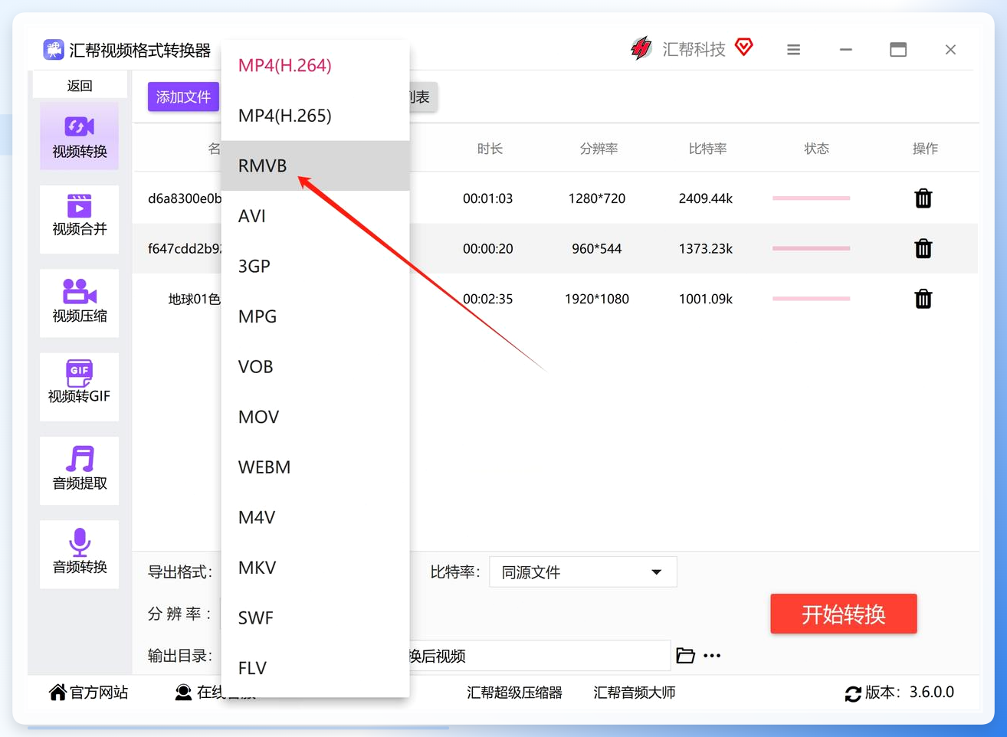This screenshot has width=1007, height=737.
Task: Open the 汇帮音频大师 link
Action: coord(635,693)
